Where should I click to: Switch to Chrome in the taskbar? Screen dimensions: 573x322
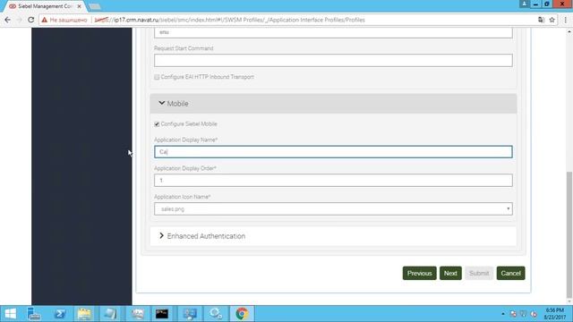click(242, 314)
